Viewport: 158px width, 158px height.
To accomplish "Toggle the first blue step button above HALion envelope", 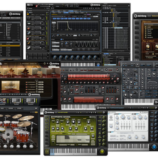I will (54, 18).
